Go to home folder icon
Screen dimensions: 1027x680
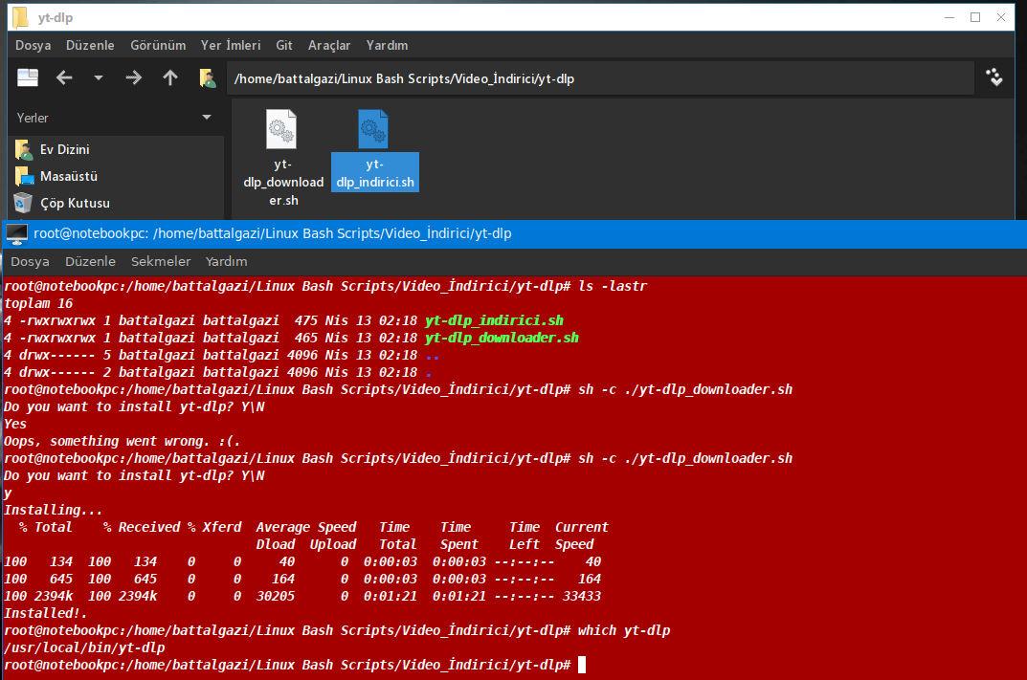coord(208,77)
